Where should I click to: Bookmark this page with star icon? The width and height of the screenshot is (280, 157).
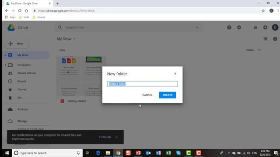[x=263, y=10]
